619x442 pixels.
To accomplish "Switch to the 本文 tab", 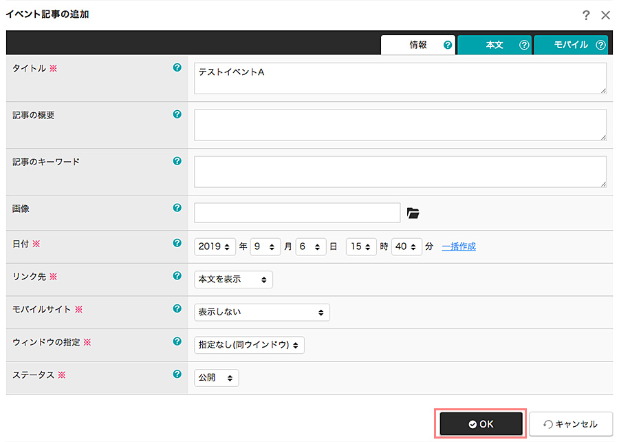I will (495, 45).
